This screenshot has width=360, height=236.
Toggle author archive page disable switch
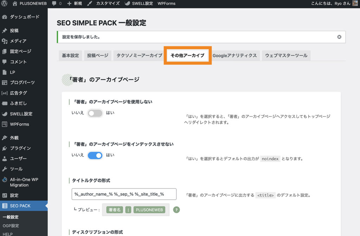click(x=95, y=113)
